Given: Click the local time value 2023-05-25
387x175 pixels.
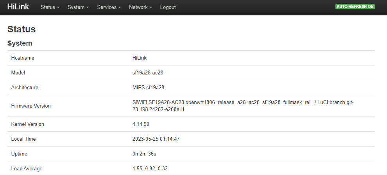Looking at the screenshot, I should tap(156, 139).
